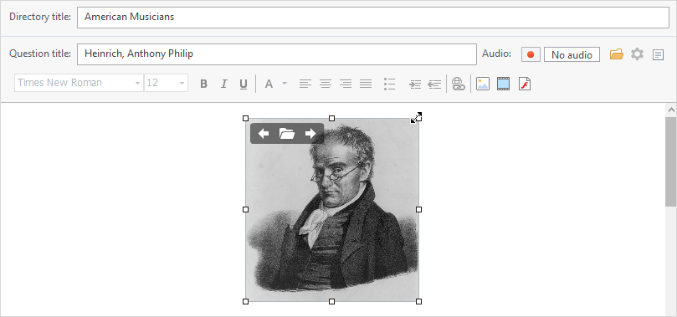Insert video using the film strip icon
Image resolution: width=677 pixels, height=317 pixels.
(x=503, y=84)
